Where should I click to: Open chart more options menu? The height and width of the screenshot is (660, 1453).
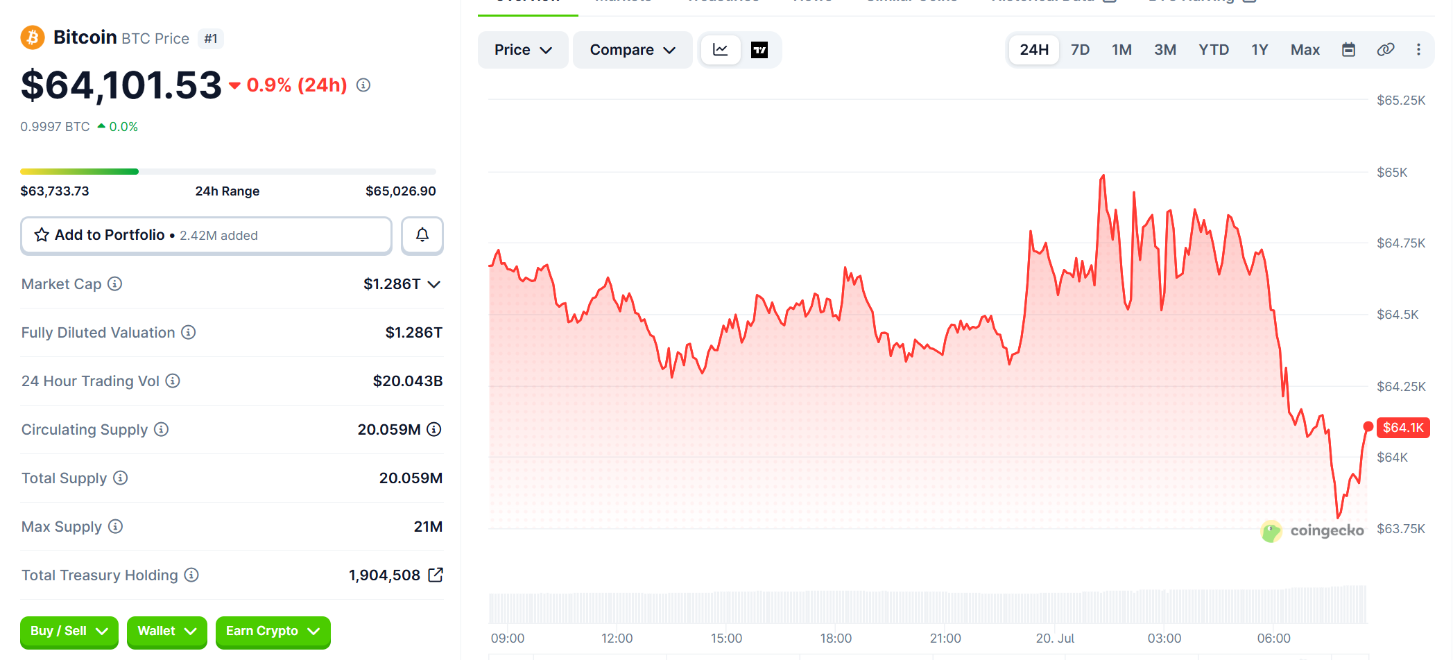tap(1418, 50)
